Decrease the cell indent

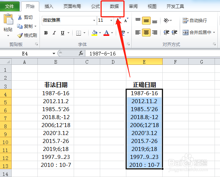166,33
